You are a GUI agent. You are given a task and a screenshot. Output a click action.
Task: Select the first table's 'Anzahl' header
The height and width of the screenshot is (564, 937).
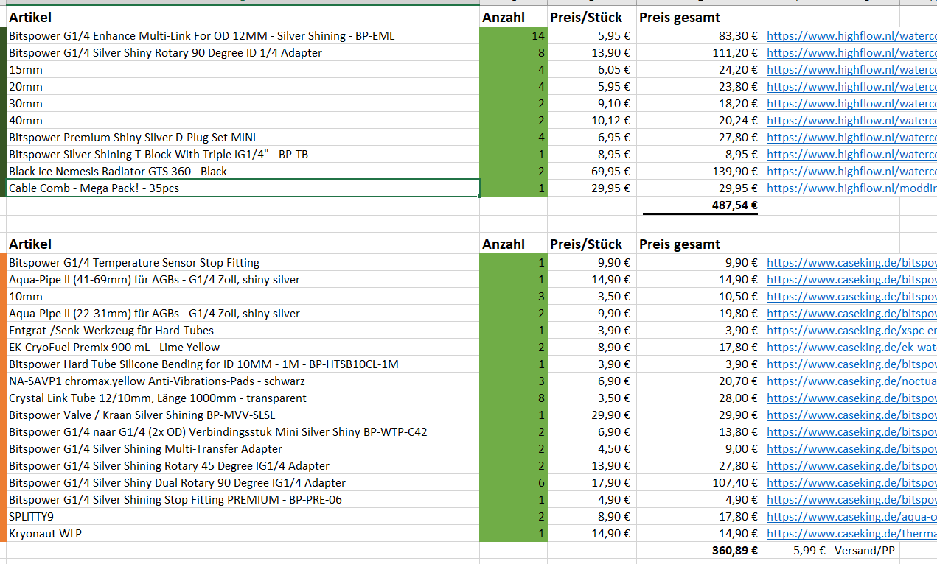513,17
